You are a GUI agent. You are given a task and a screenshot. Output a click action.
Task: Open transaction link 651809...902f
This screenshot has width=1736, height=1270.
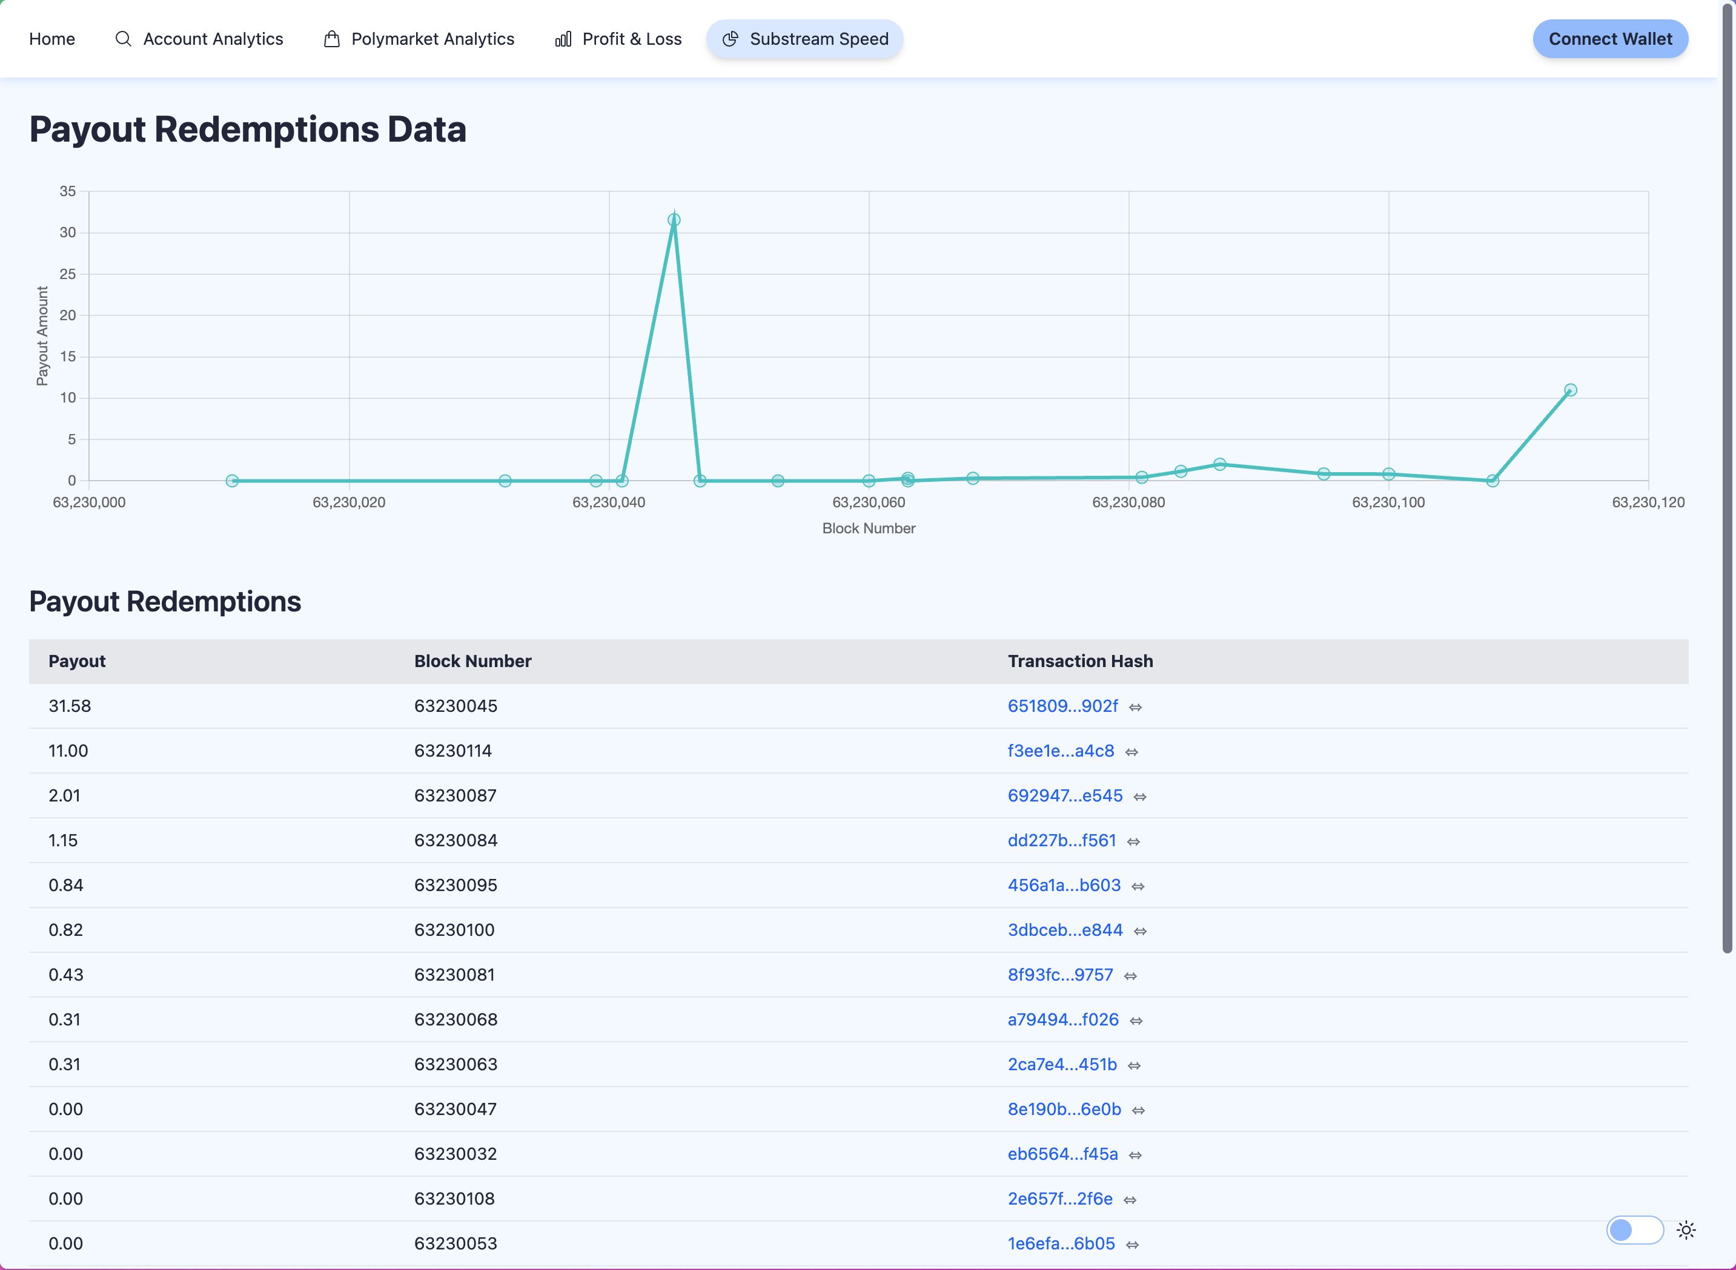pos(1062,706)
